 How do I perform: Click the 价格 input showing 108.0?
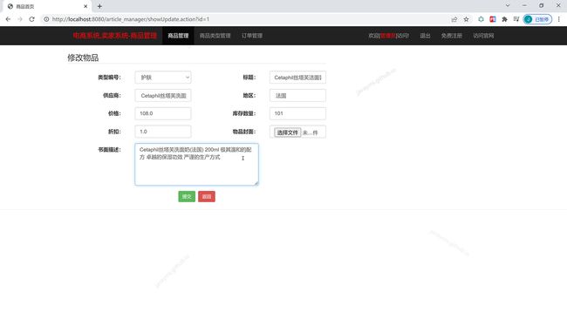pos(163,113)
